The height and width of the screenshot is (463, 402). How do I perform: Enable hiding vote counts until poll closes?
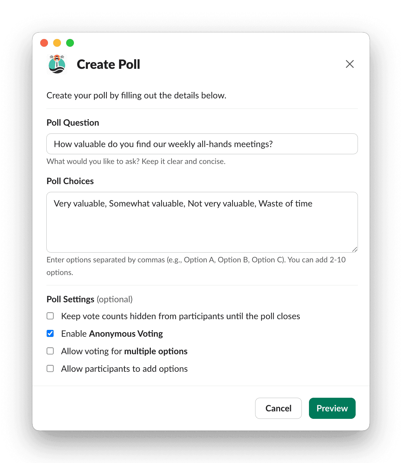pos(50,316)
